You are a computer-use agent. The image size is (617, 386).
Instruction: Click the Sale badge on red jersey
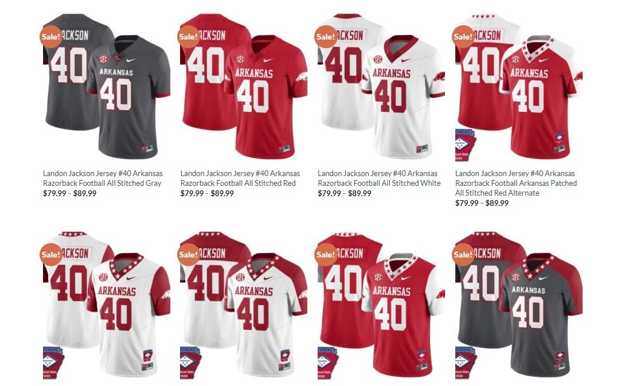click(x=189, y=37)
